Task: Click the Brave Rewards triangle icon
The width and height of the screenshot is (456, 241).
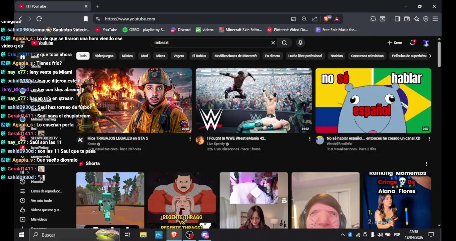Action: [x=337, y=19]
